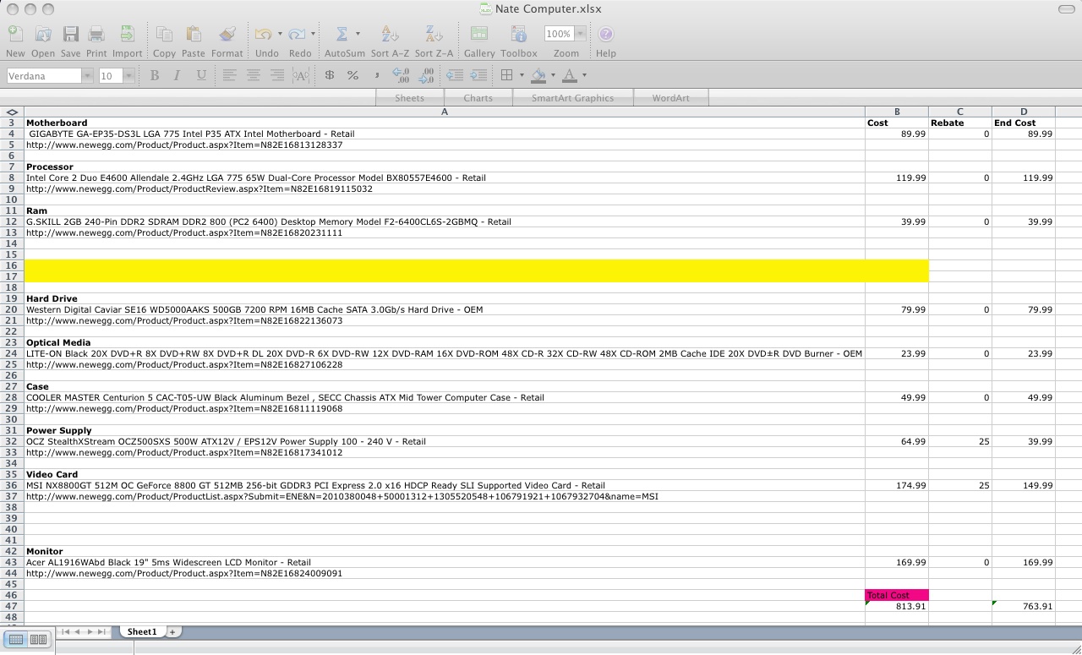The height and width of the screenshot is (655, 1082).
Task: Open the font size dropdown
Action: pyautogui.click(x=128, y=75)
